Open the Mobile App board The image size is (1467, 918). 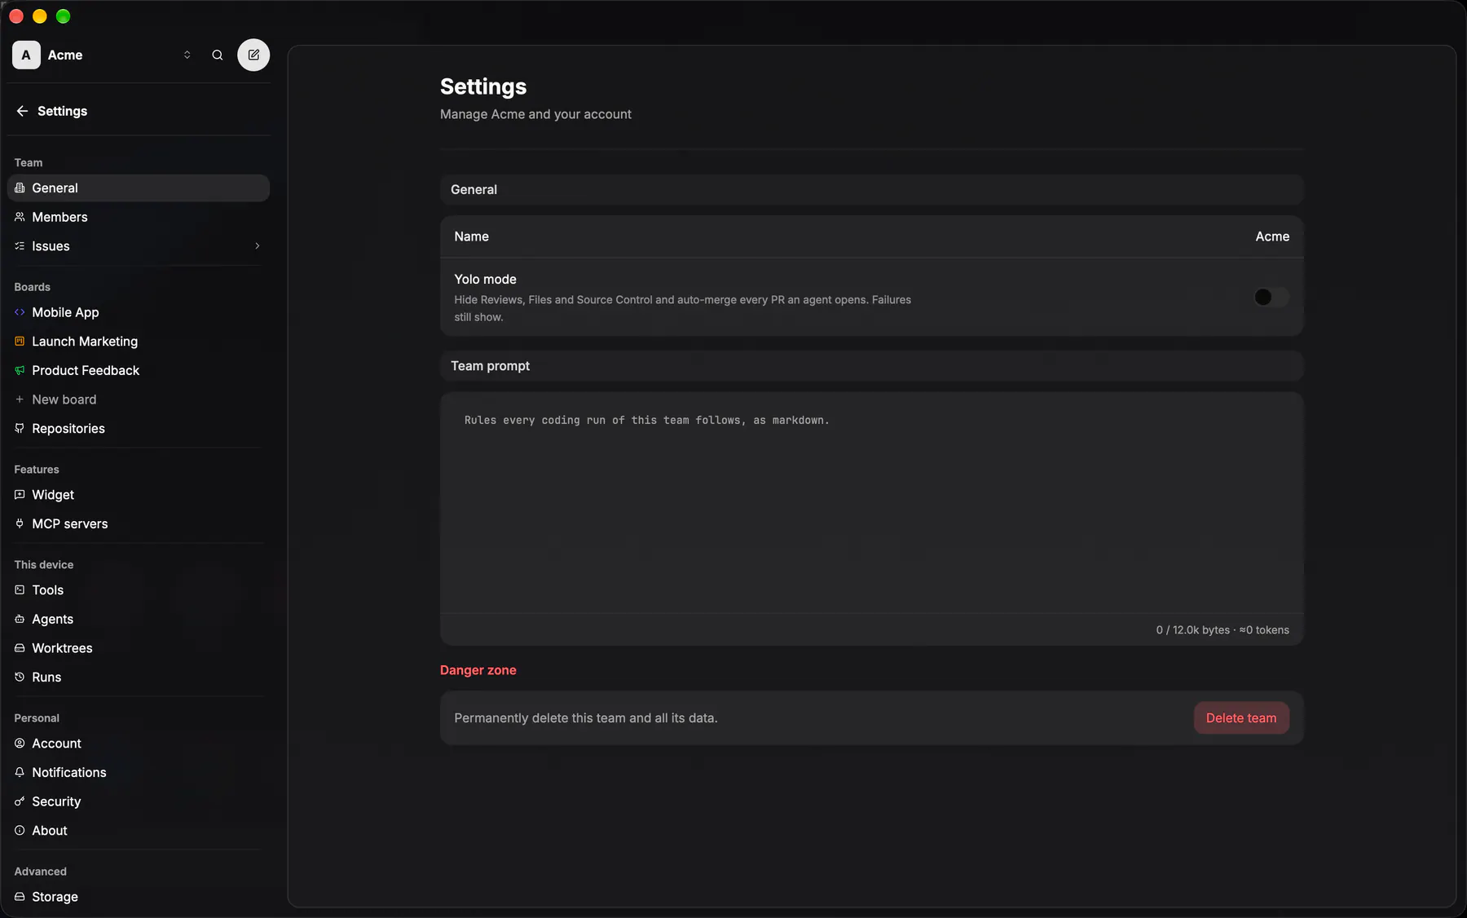tap(139, 312)
